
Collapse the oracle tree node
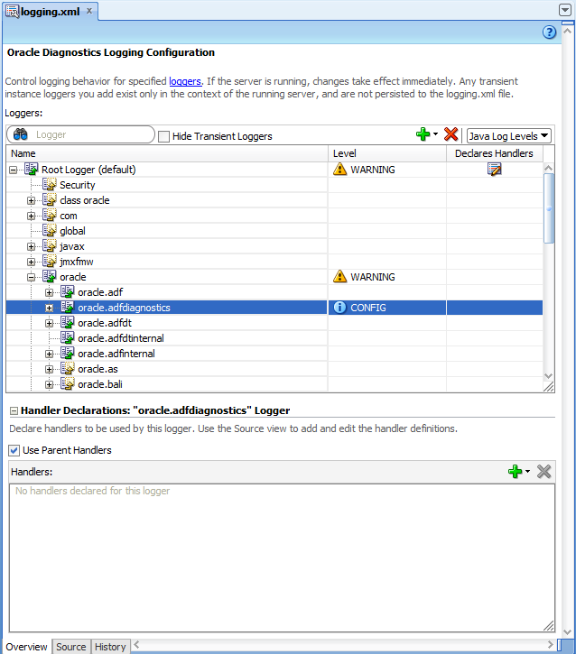(x=31, y=277)
